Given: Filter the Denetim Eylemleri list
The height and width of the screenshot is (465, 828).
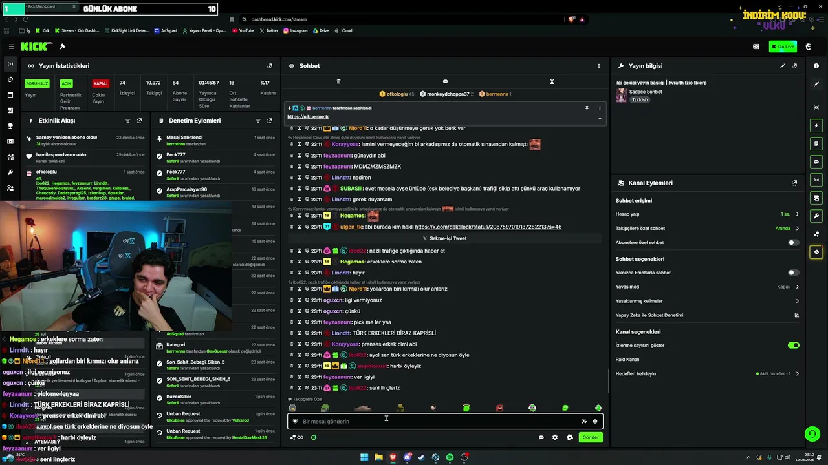Looking at the screenshot, I should click(x=258, y=121).
